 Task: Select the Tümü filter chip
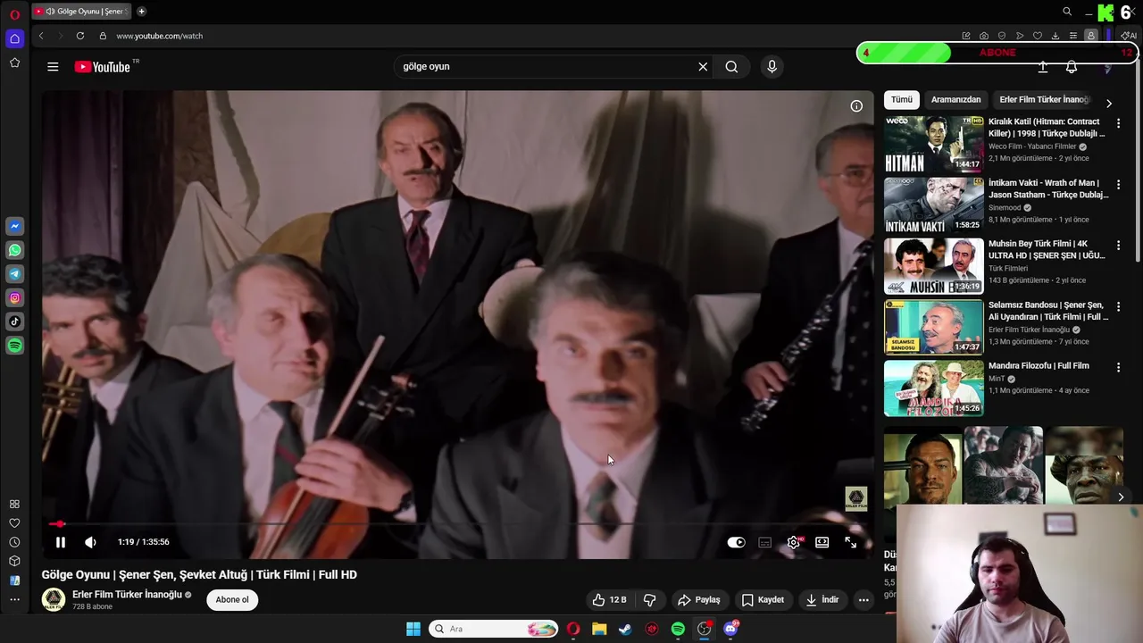pyautogui.click(x=902, y=100)
